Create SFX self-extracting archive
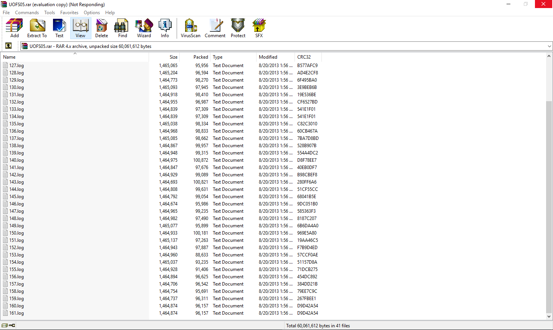This screenshot has height=330, width=553. pyautogui.click(x=259, y=28)
